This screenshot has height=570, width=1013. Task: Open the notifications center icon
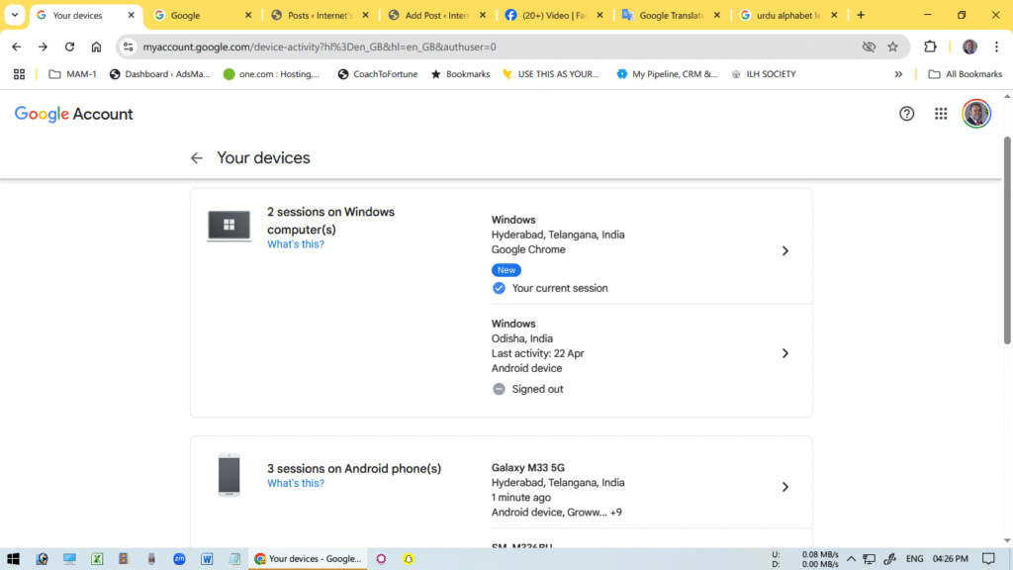tap(988, 559)
